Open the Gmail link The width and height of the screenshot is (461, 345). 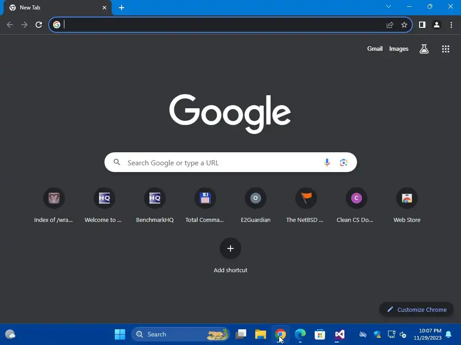[375, 49]
